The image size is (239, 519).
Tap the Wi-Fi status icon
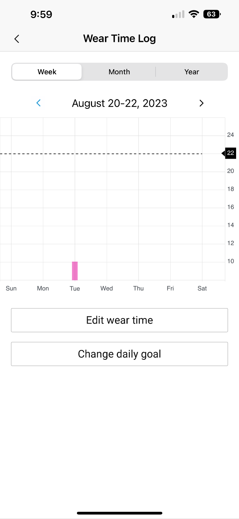tap(194, 14)
